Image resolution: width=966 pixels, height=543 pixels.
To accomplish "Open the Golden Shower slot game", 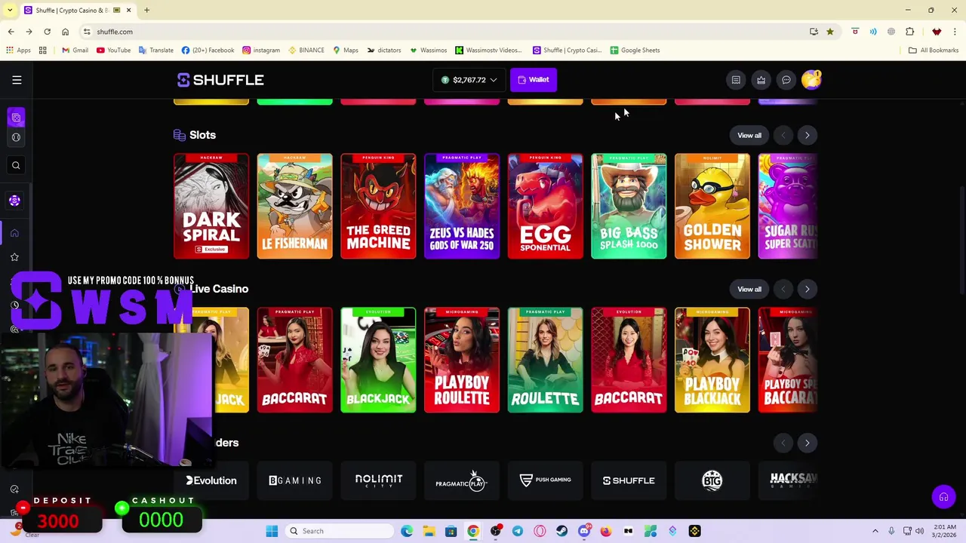I will point(712,207).
